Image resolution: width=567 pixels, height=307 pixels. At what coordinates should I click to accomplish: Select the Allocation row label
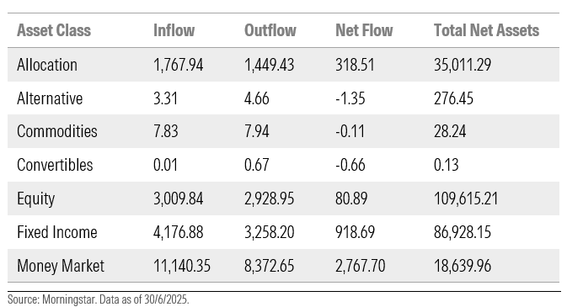point(47,65)
